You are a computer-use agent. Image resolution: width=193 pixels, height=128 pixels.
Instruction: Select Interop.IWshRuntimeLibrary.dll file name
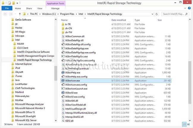point(81,113)
